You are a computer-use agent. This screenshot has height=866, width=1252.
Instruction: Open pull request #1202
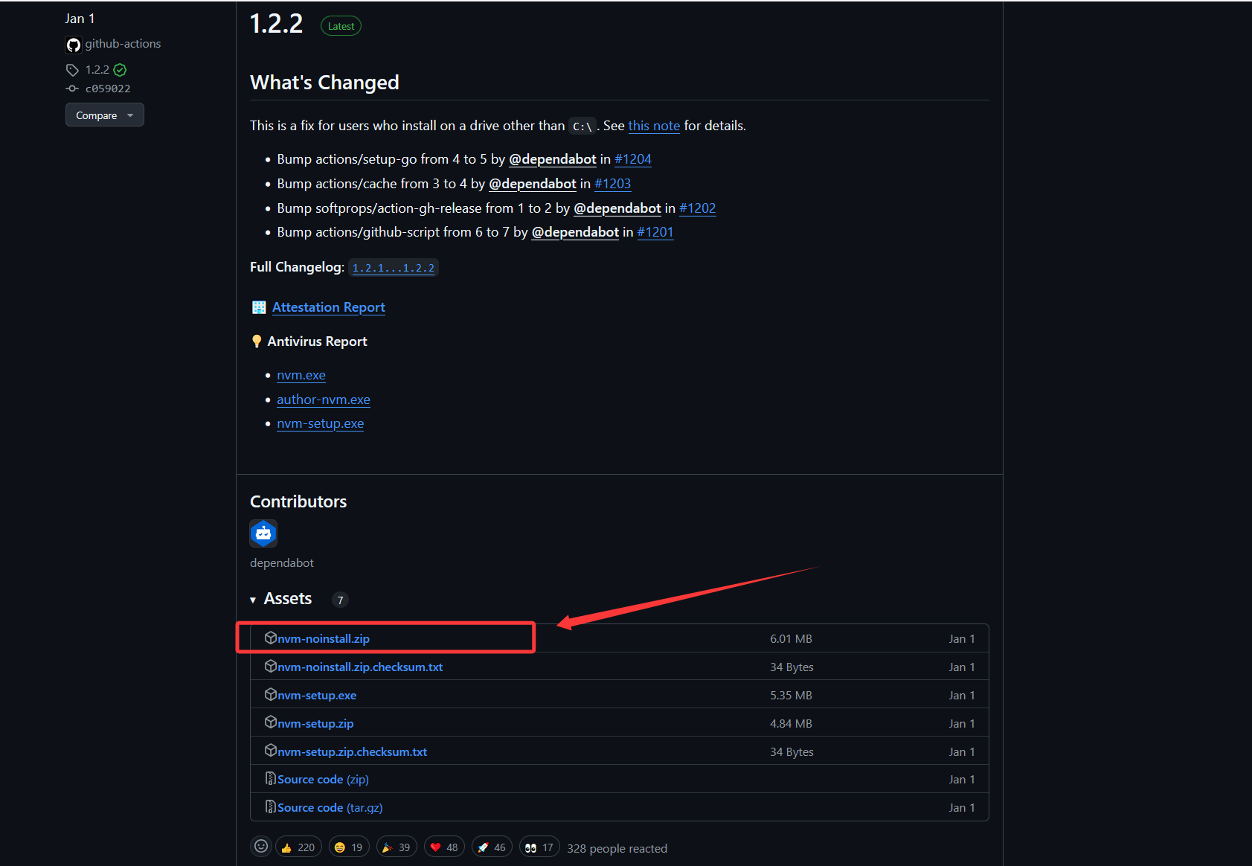(x=698, y=208)
